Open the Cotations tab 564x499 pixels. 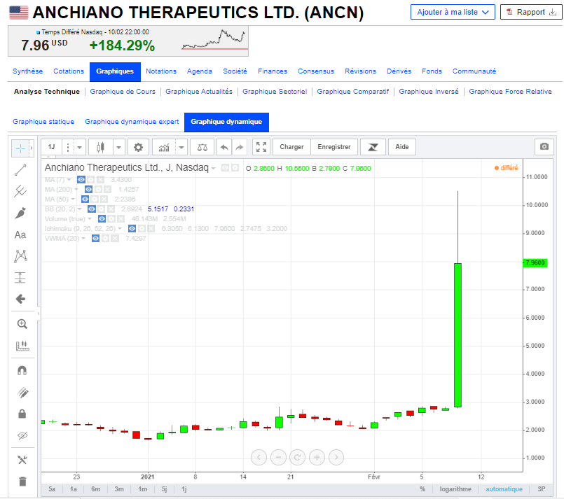pyautogui.click(x=69, y=71)
